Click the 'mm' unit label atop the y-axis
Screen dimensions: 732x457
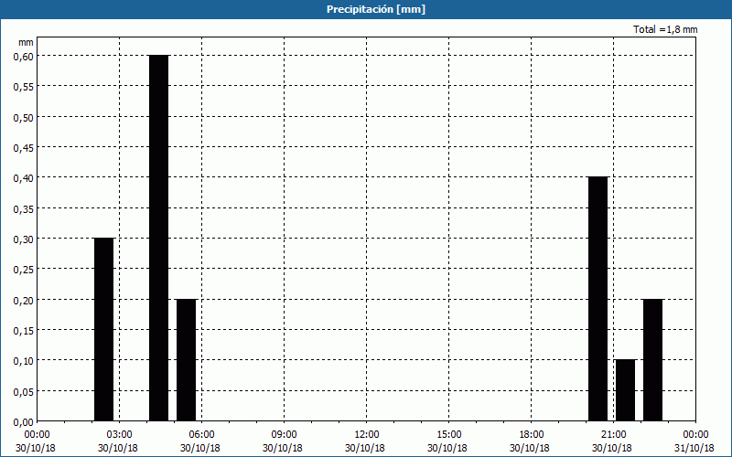coord(26,42)
